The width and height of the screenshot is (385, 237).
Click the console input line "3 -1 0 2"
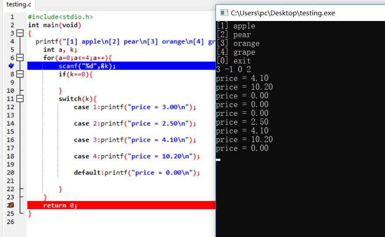point(233,70)
